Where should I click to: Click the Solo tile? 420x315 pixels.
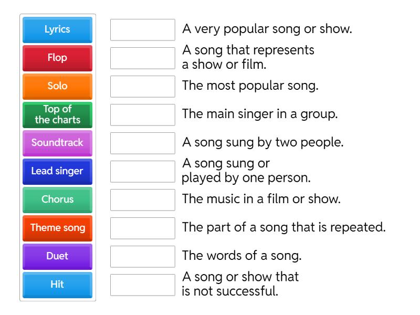57,86
